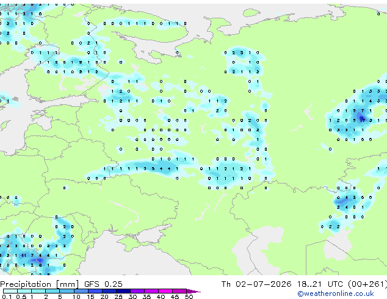Click the legend label '50'

[189, 297]
